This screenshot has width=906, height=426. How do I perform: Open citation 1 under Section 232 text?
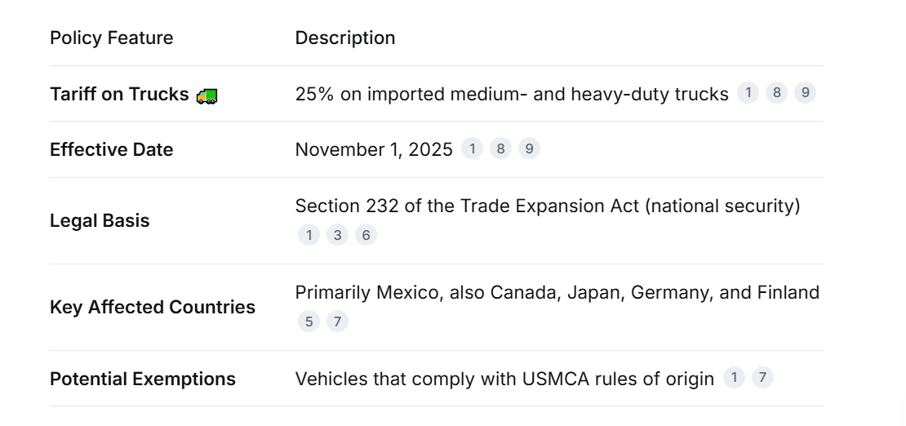309,235
